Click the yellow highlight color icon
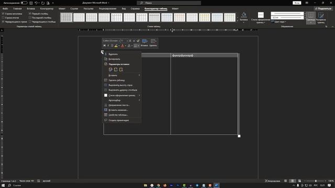Viewport: 335px width, 188px height. click(116, 45)
